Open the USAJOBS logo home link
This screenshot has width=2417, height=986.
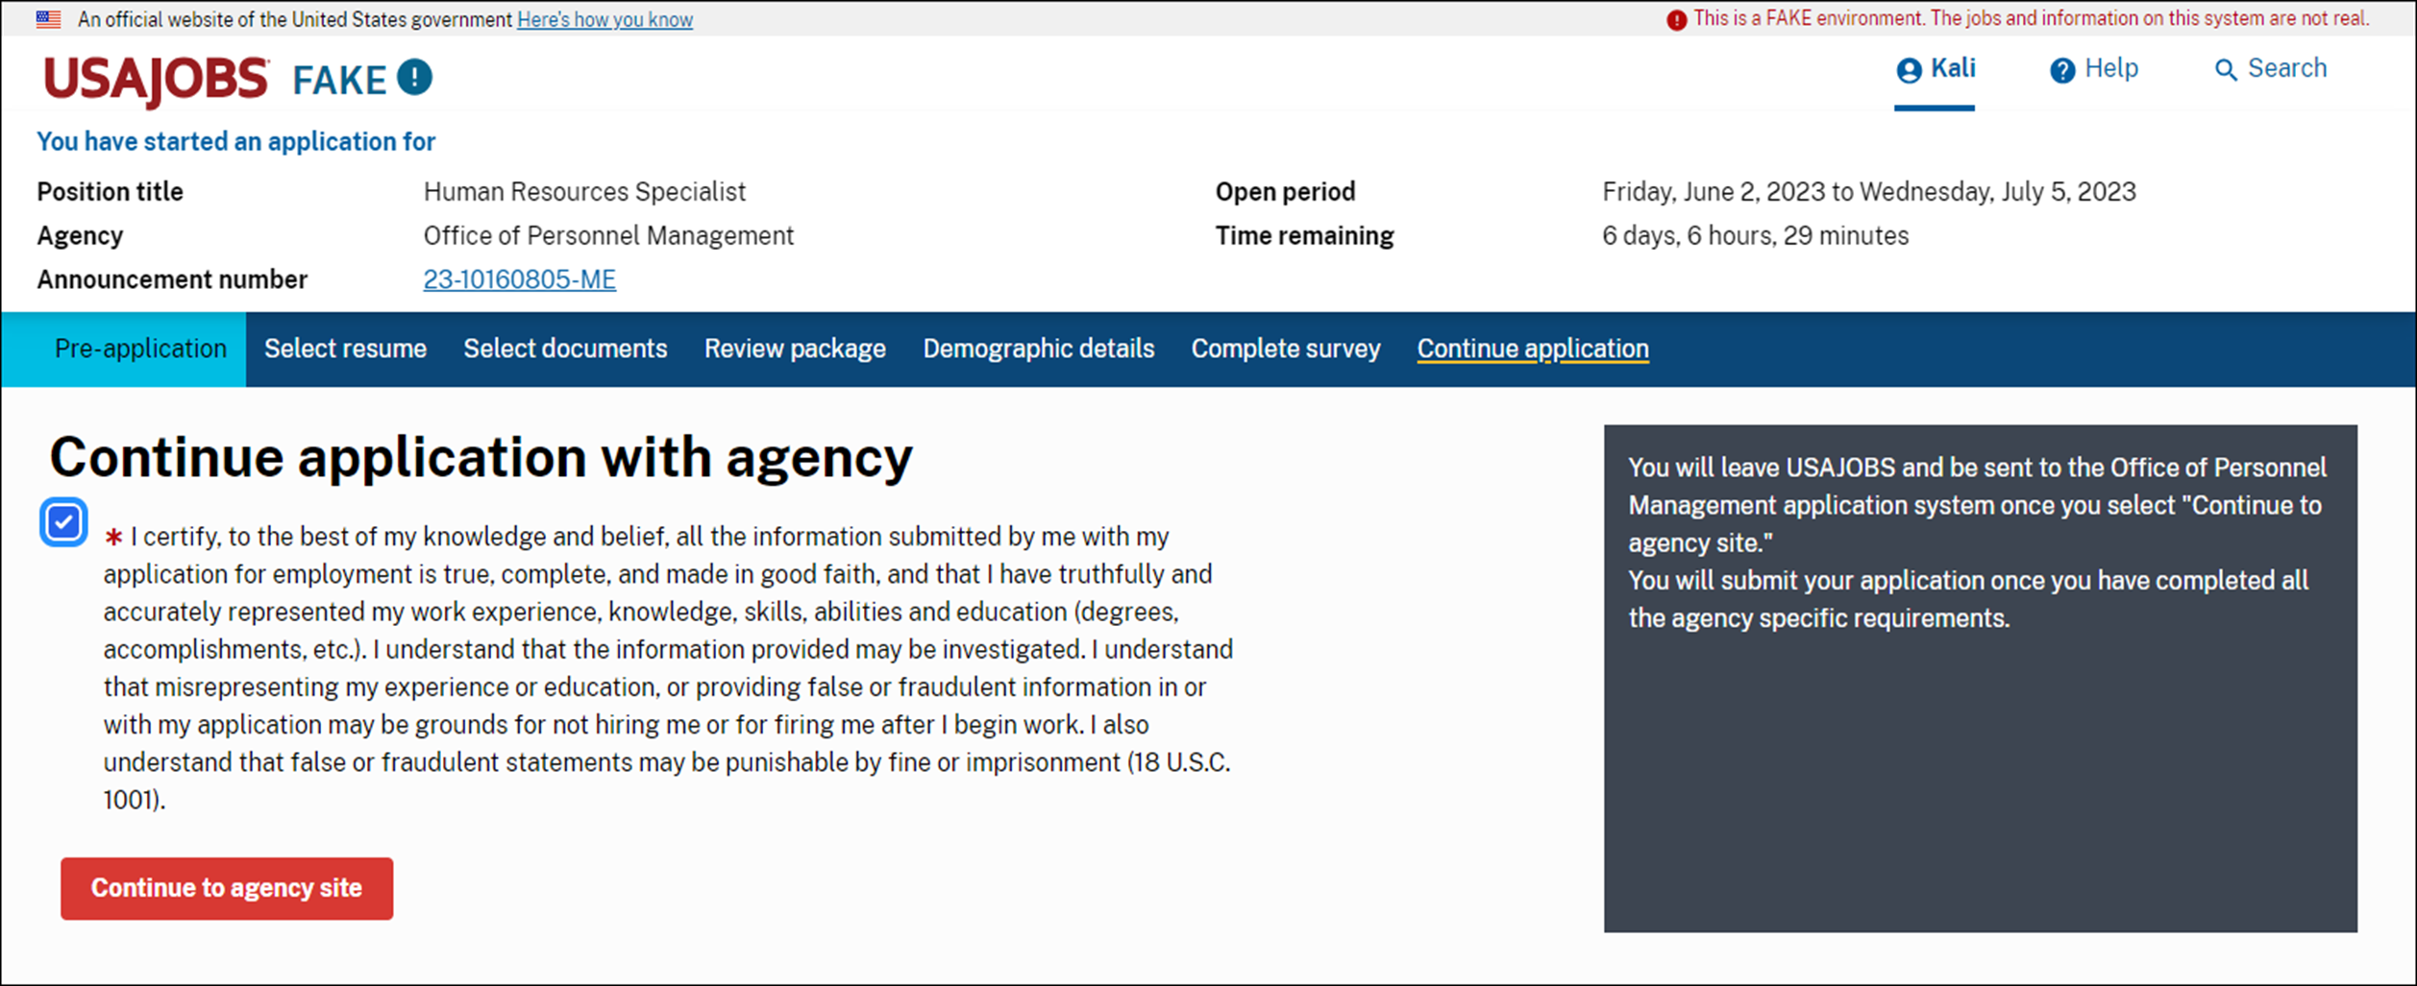tap(157, 80)
